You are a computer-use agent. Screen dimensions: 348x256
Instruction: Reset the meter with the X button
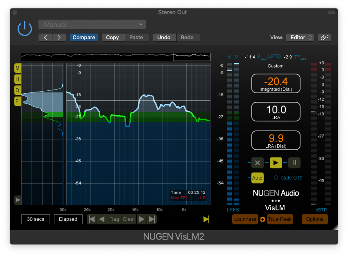(258, 163)
